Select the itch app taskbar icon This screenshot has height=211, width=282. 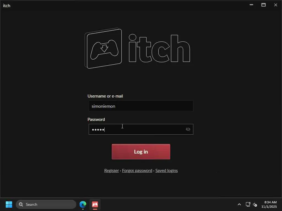[x=95, y=204]
